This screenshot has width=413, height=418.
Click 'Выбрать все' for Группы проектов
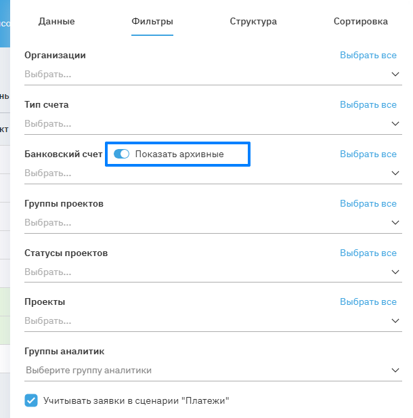368,204
